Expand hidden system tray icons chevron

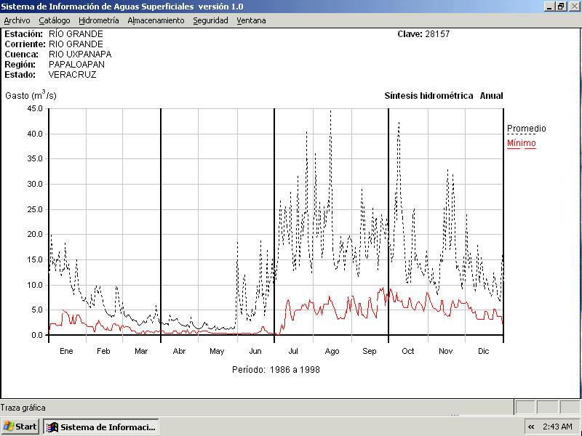click(x=531, y=427)
